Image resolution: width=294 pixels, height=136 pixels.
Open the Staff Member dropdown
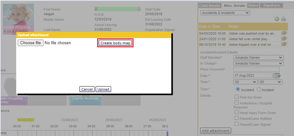point(258,57)
